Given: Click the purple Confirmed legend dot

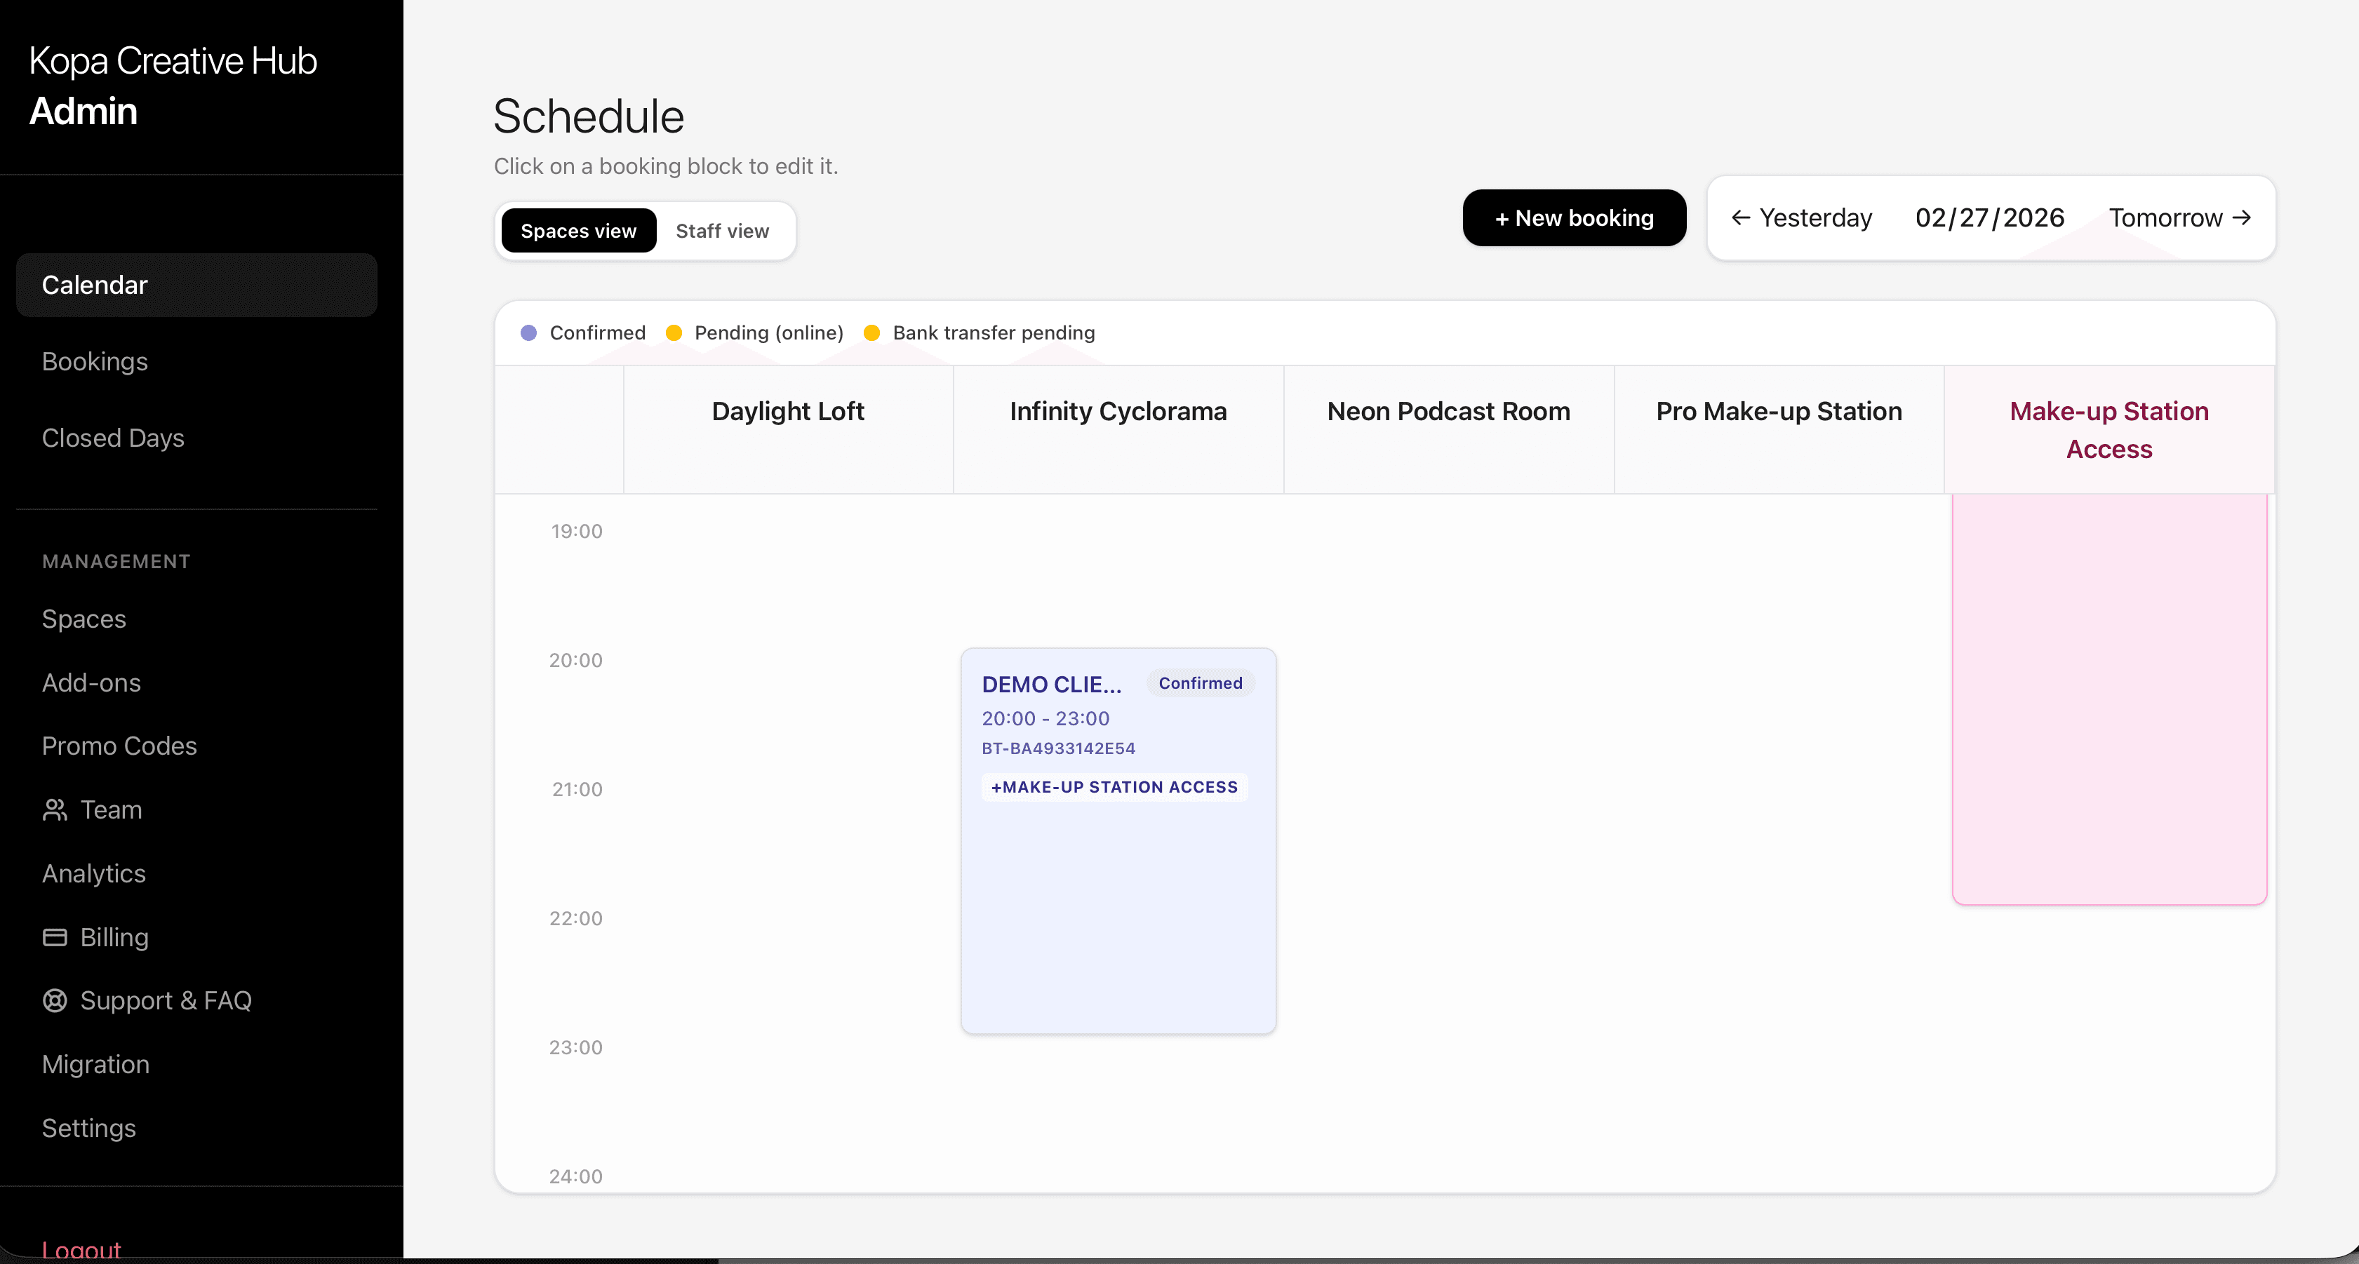Looking at the screenshot, I should pyautogui.click(x=528, y=333).
